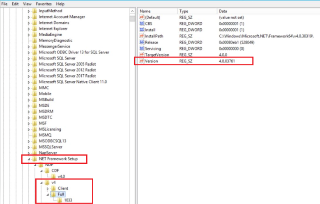Open the Edit menu
This screenshot has width=320, height=204.
(x=15, y=4)
